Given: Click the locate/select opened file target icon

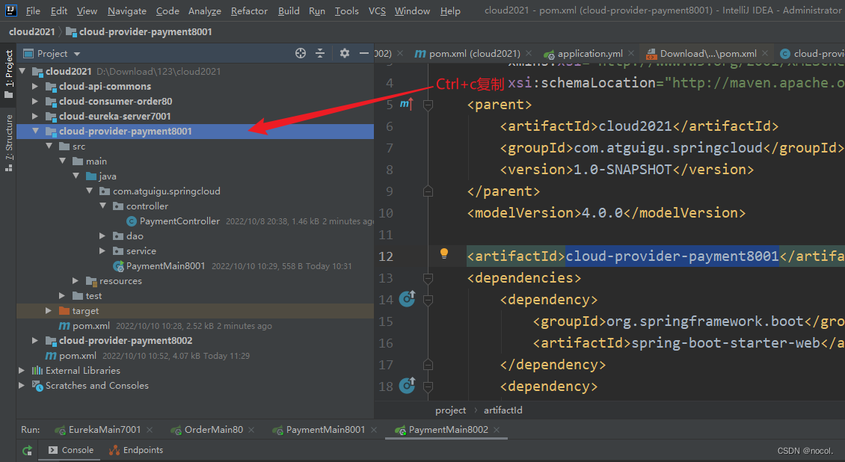Looking at the screenshot, I should pos(301,53).
